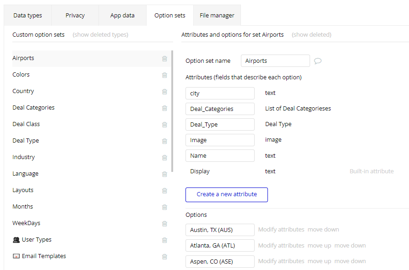Click trash icon beside Industry

click(x=164, y=158)
